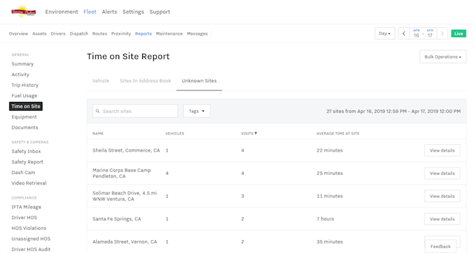Go to Drivers section
Image resolution: width=474 pixels, height=253 pixels.
58,33
